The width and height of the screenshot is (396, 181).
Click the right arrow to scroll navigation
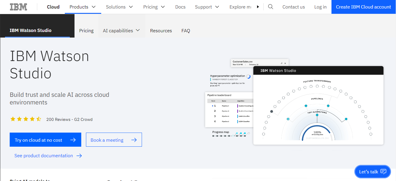click(x=258, y=7)
